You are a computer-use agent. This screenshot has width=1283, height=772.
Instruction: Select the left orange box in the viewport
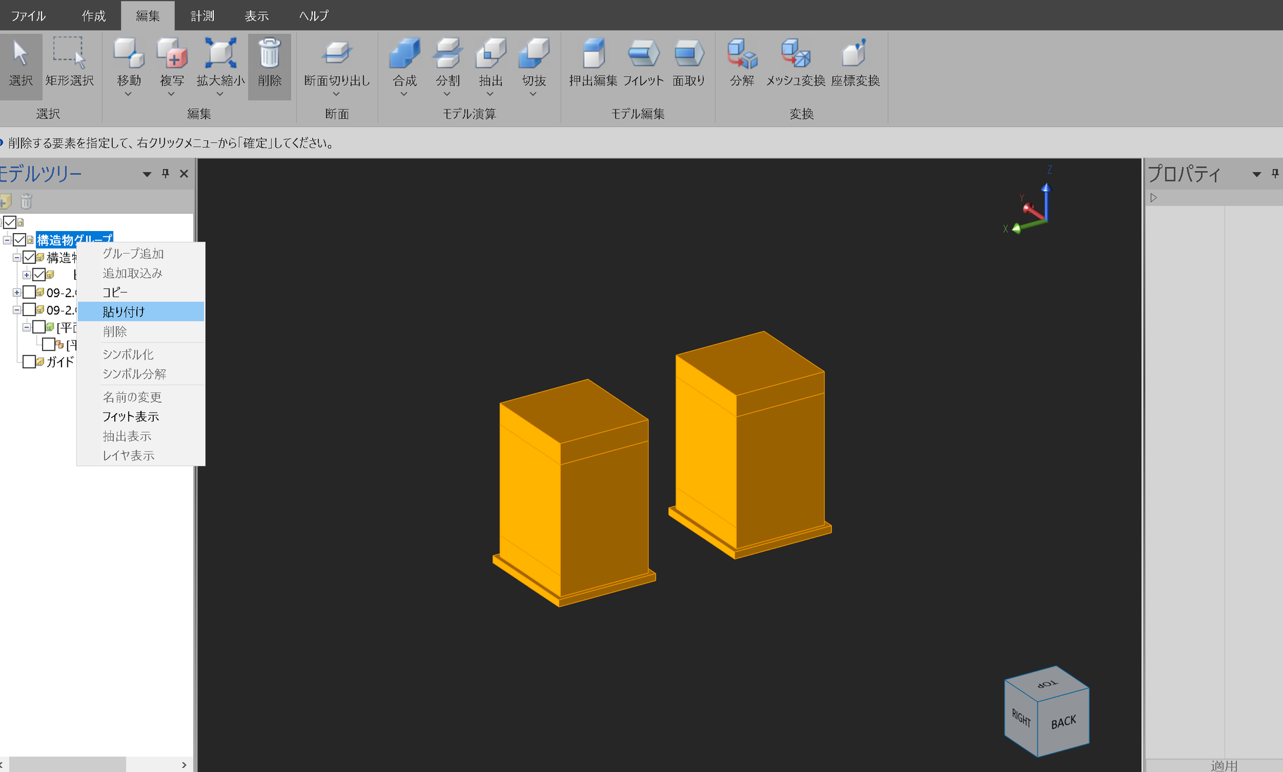[x=573, y=493]
